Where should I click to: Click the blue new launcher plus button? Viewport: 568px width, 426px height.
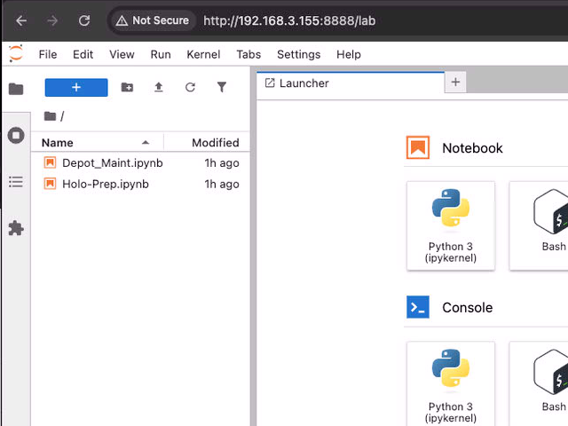(x=76, y=87)
